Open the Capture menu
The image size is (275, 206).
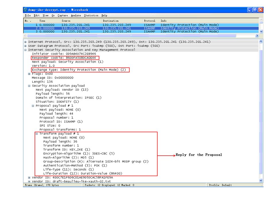[x=63, y=15]
